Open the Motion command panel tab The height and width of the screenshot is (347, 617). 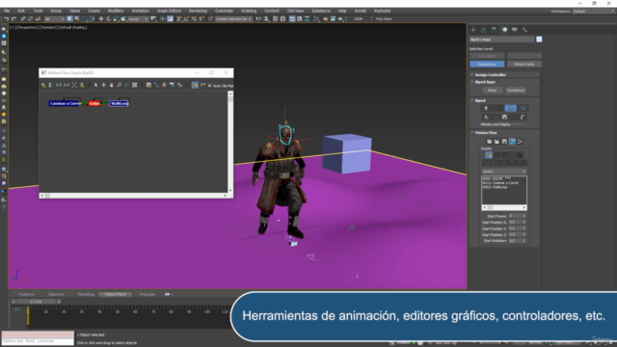pos(504,30)
